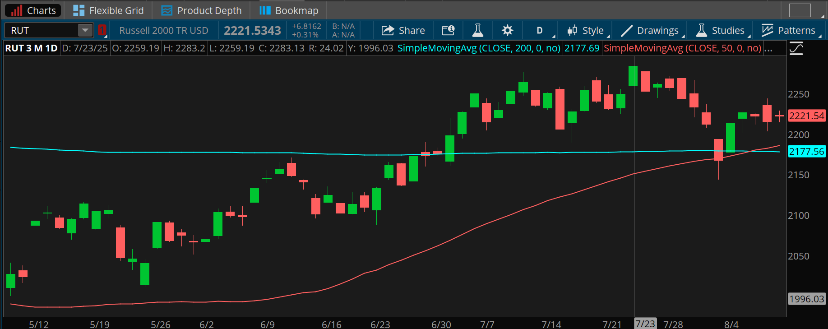Viewport: 828px width, 329px height.
Task: Click the RUT 3 M 1D chart title
Action: pyautogui.click(x=32, y=48)
